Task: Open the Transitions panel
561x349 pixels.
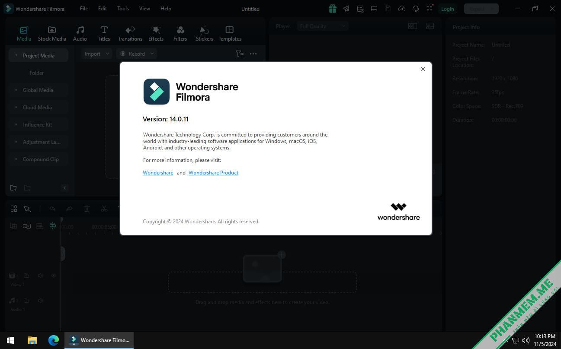Action: click(x=130, y=34)
